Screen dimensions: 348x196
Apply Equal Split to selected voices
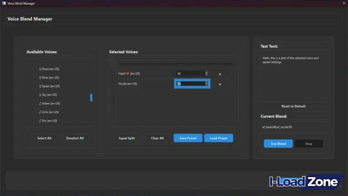(127, 138)
